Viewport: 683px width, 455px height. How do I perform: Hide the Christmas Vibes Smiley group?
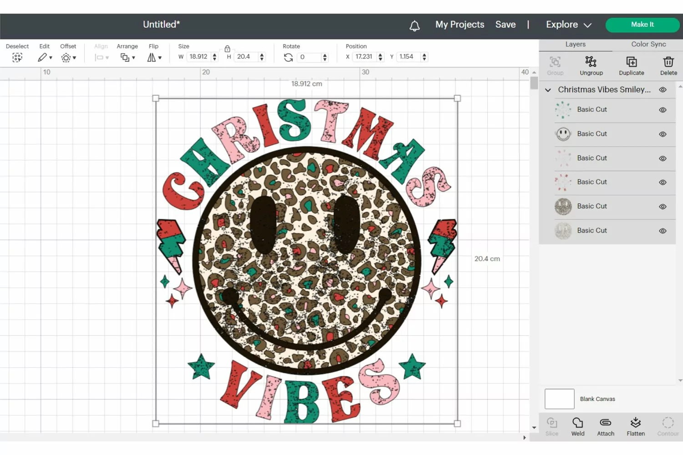pos(663,90)
